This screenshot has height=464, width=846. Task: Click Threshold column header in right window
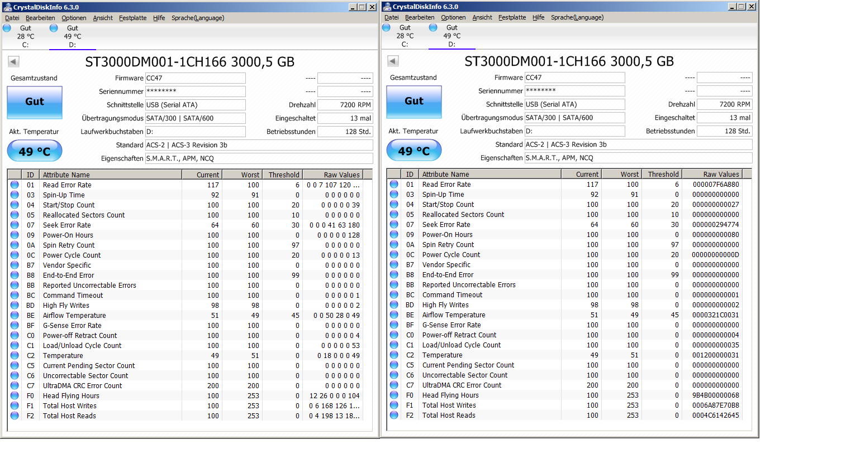(662, 174)
